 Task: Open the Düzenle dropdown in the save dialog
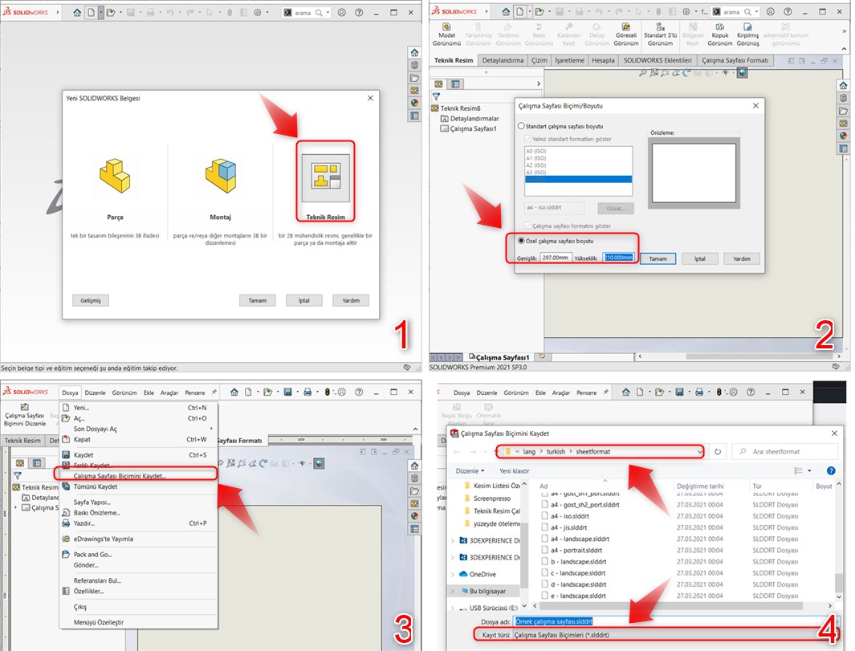[470, 471]
